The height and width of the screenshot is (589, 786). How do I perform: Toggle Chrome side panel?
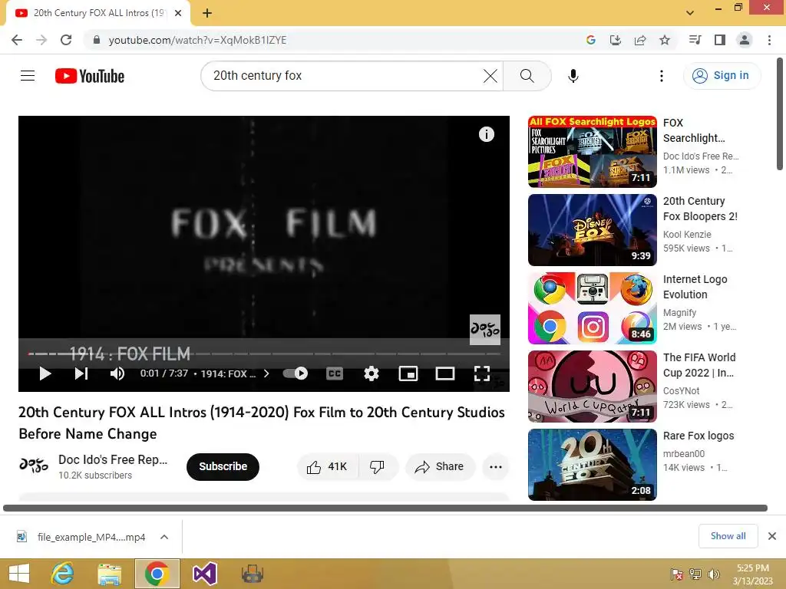pos(720,40)
